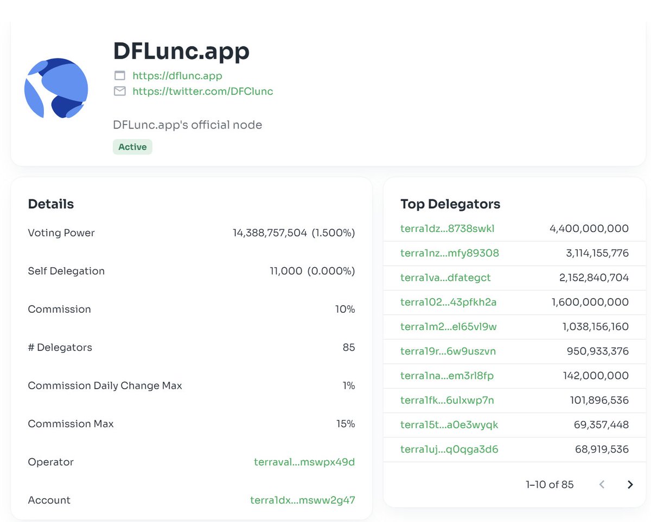651x522 pixels.
Task: Click the delegation amount 1,600,000,000
Action: 590,302
